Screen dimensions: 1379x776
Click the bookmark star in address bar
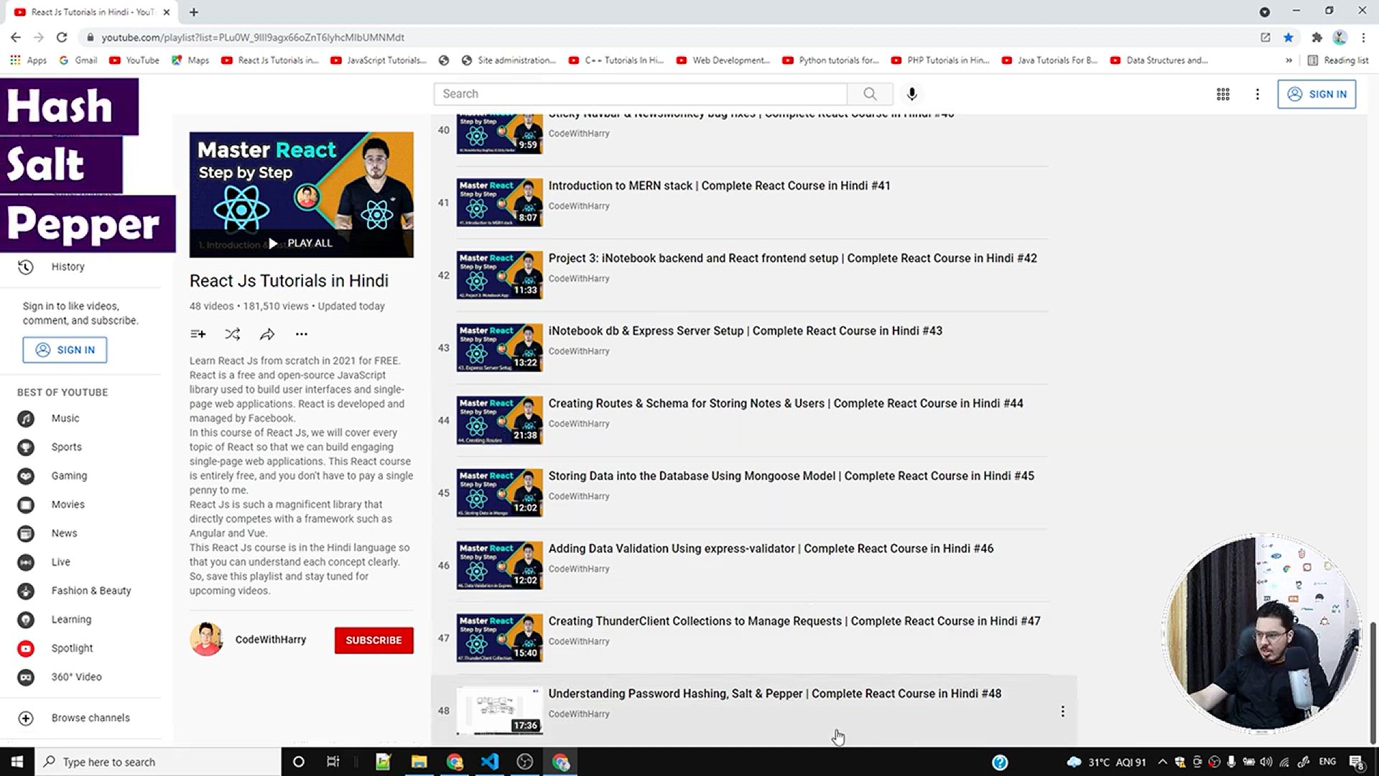click(1289, 37)
